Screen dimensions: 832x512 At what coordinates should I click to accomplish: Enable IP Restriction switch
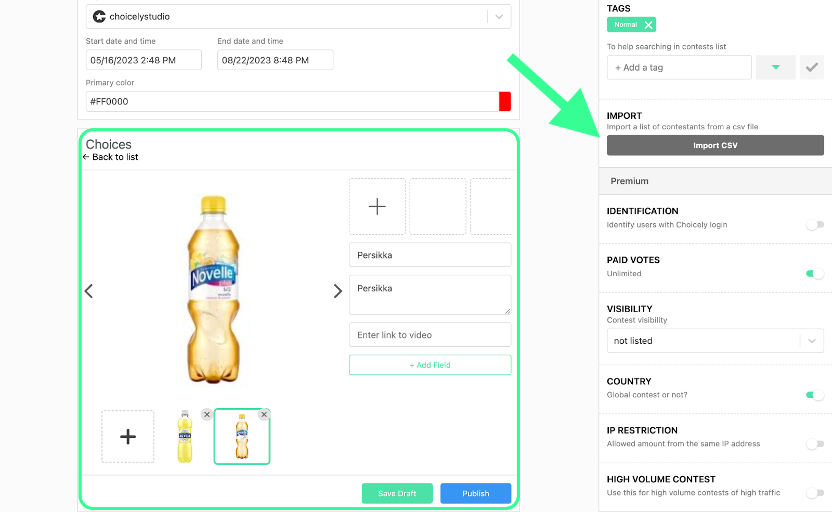[815, 444]
